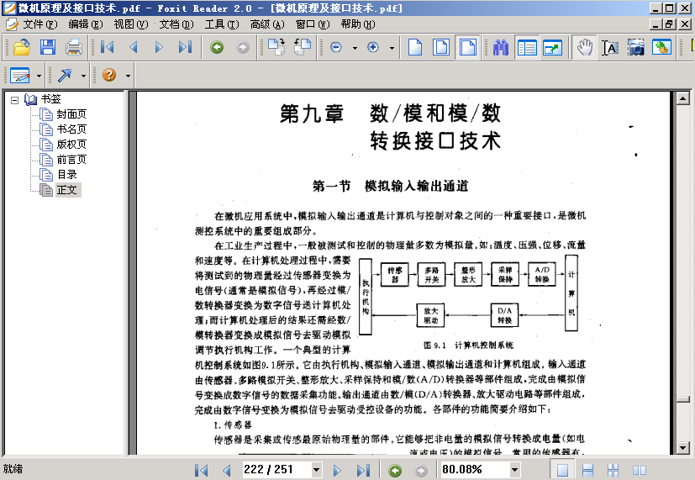Open the 工具 menu

tap(222, 24)
